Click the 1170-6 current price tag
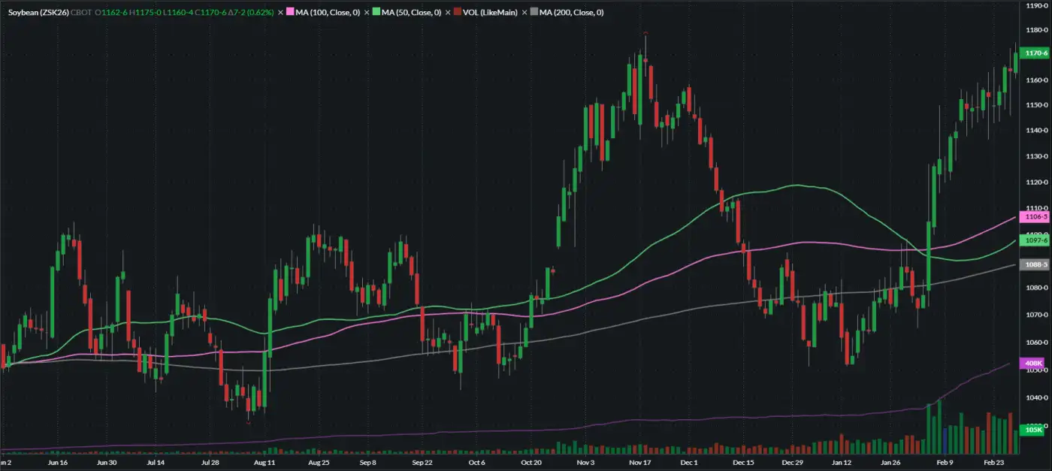The width and height of the screenshot is (1052, 471). point(1036,53)
